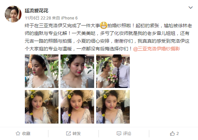Open the @三亚克洛伊婚纱摄影 mention link
Viewport: 198px width, 140px height.
[157, 49]
